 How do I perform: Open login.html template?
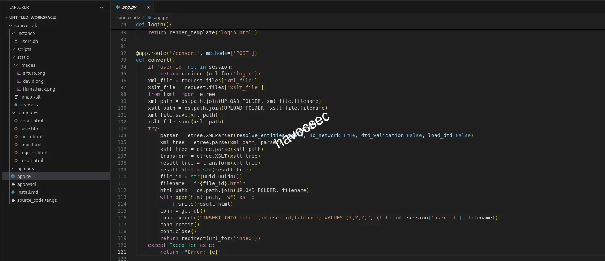pos(31,145)
